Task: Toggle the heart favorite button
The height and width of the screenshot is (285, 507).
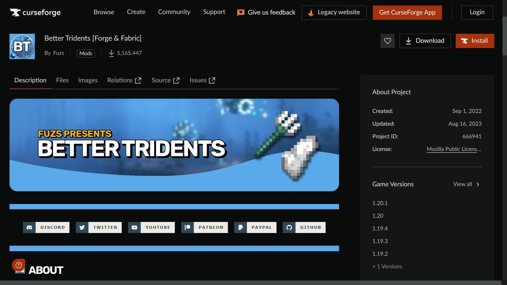Action: click(387, 41)
